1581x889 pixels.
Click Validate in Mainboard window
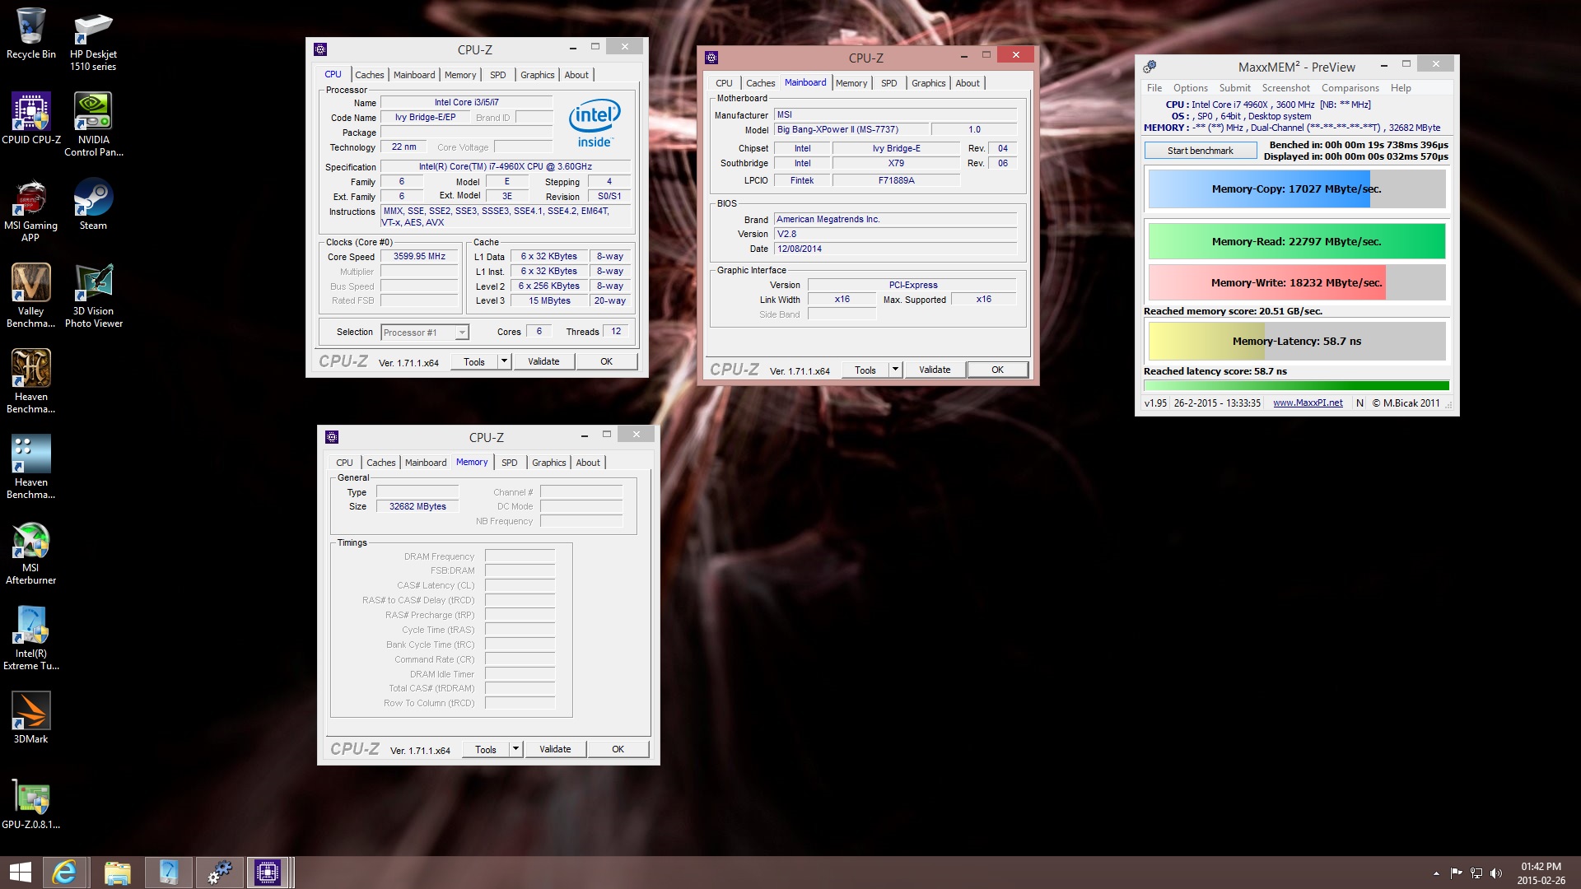click(935, 370)
